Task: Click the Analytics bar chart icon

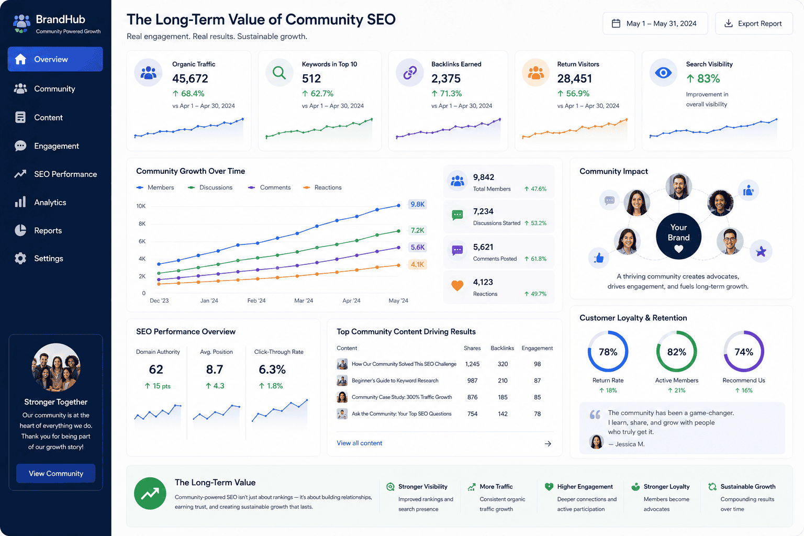Action: pos(20,202)
